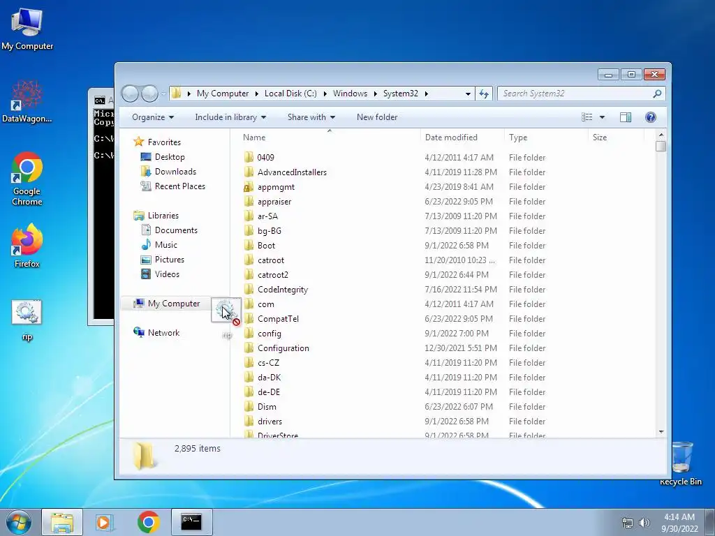The height and width of the screenshot is (536, 715).
Task: Select Pictures library
Action: click(x=169, y=260)
